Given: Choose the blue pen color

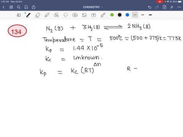Looking at the screenshot, I should pyautogui.click(x=127, y=15).
